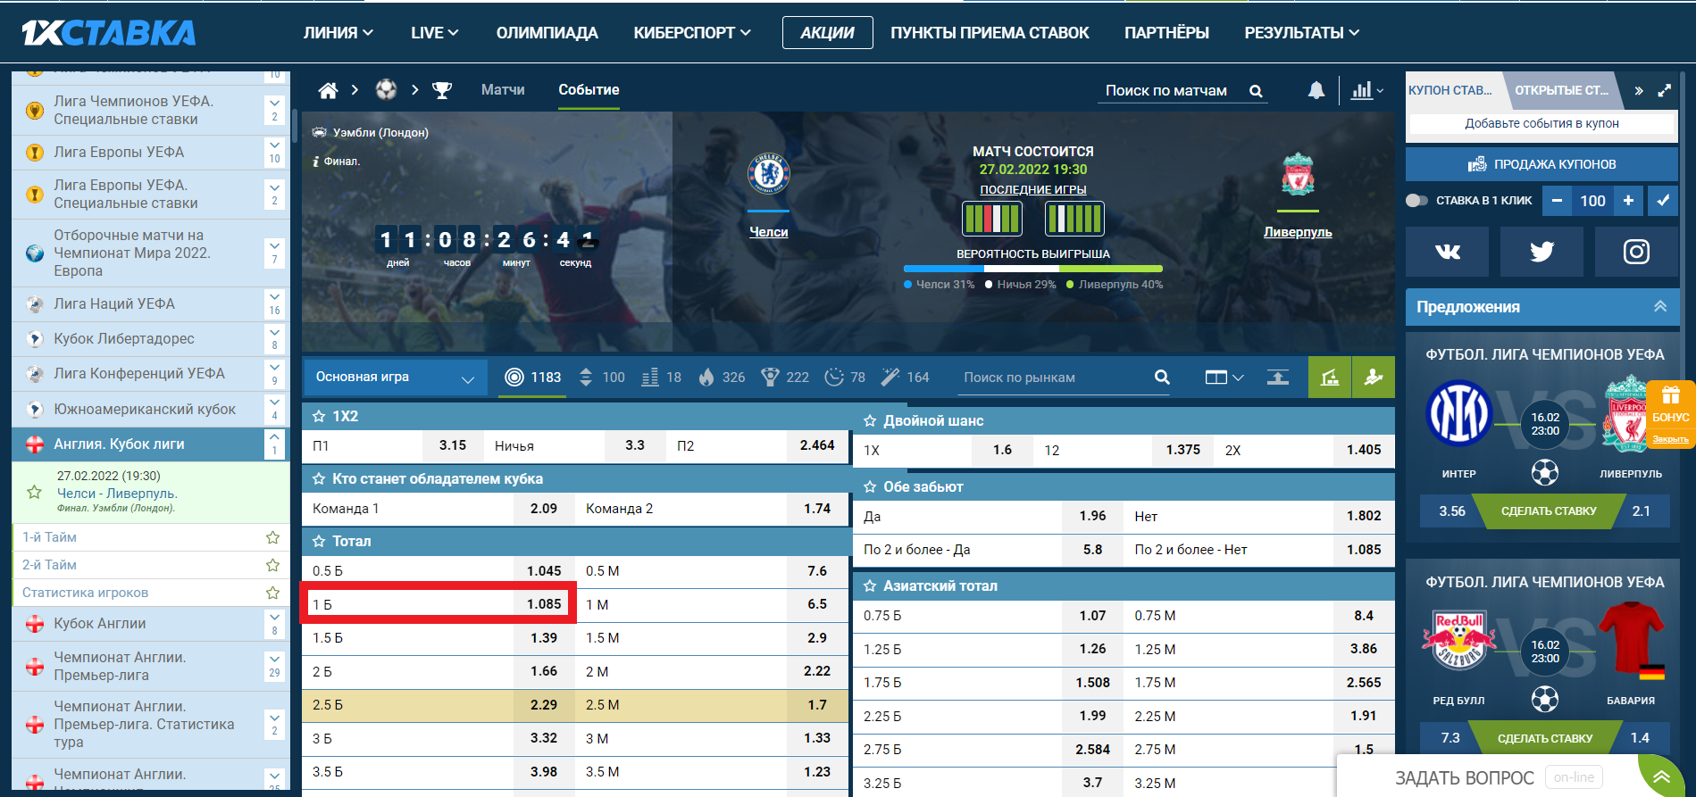Screen dimensions: 1696x797
Task: Open the LIVE menu dropdown
Action: 435,33
